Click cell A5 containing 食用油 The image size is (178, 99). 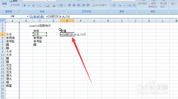tap(12, 38)
